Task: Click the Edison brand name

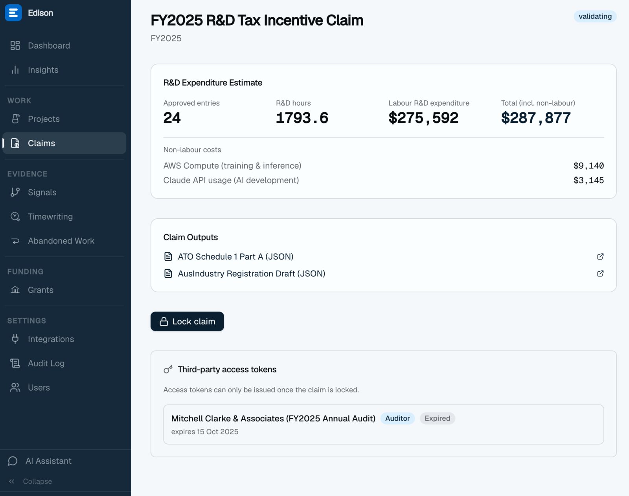Action: coord(40,13)
